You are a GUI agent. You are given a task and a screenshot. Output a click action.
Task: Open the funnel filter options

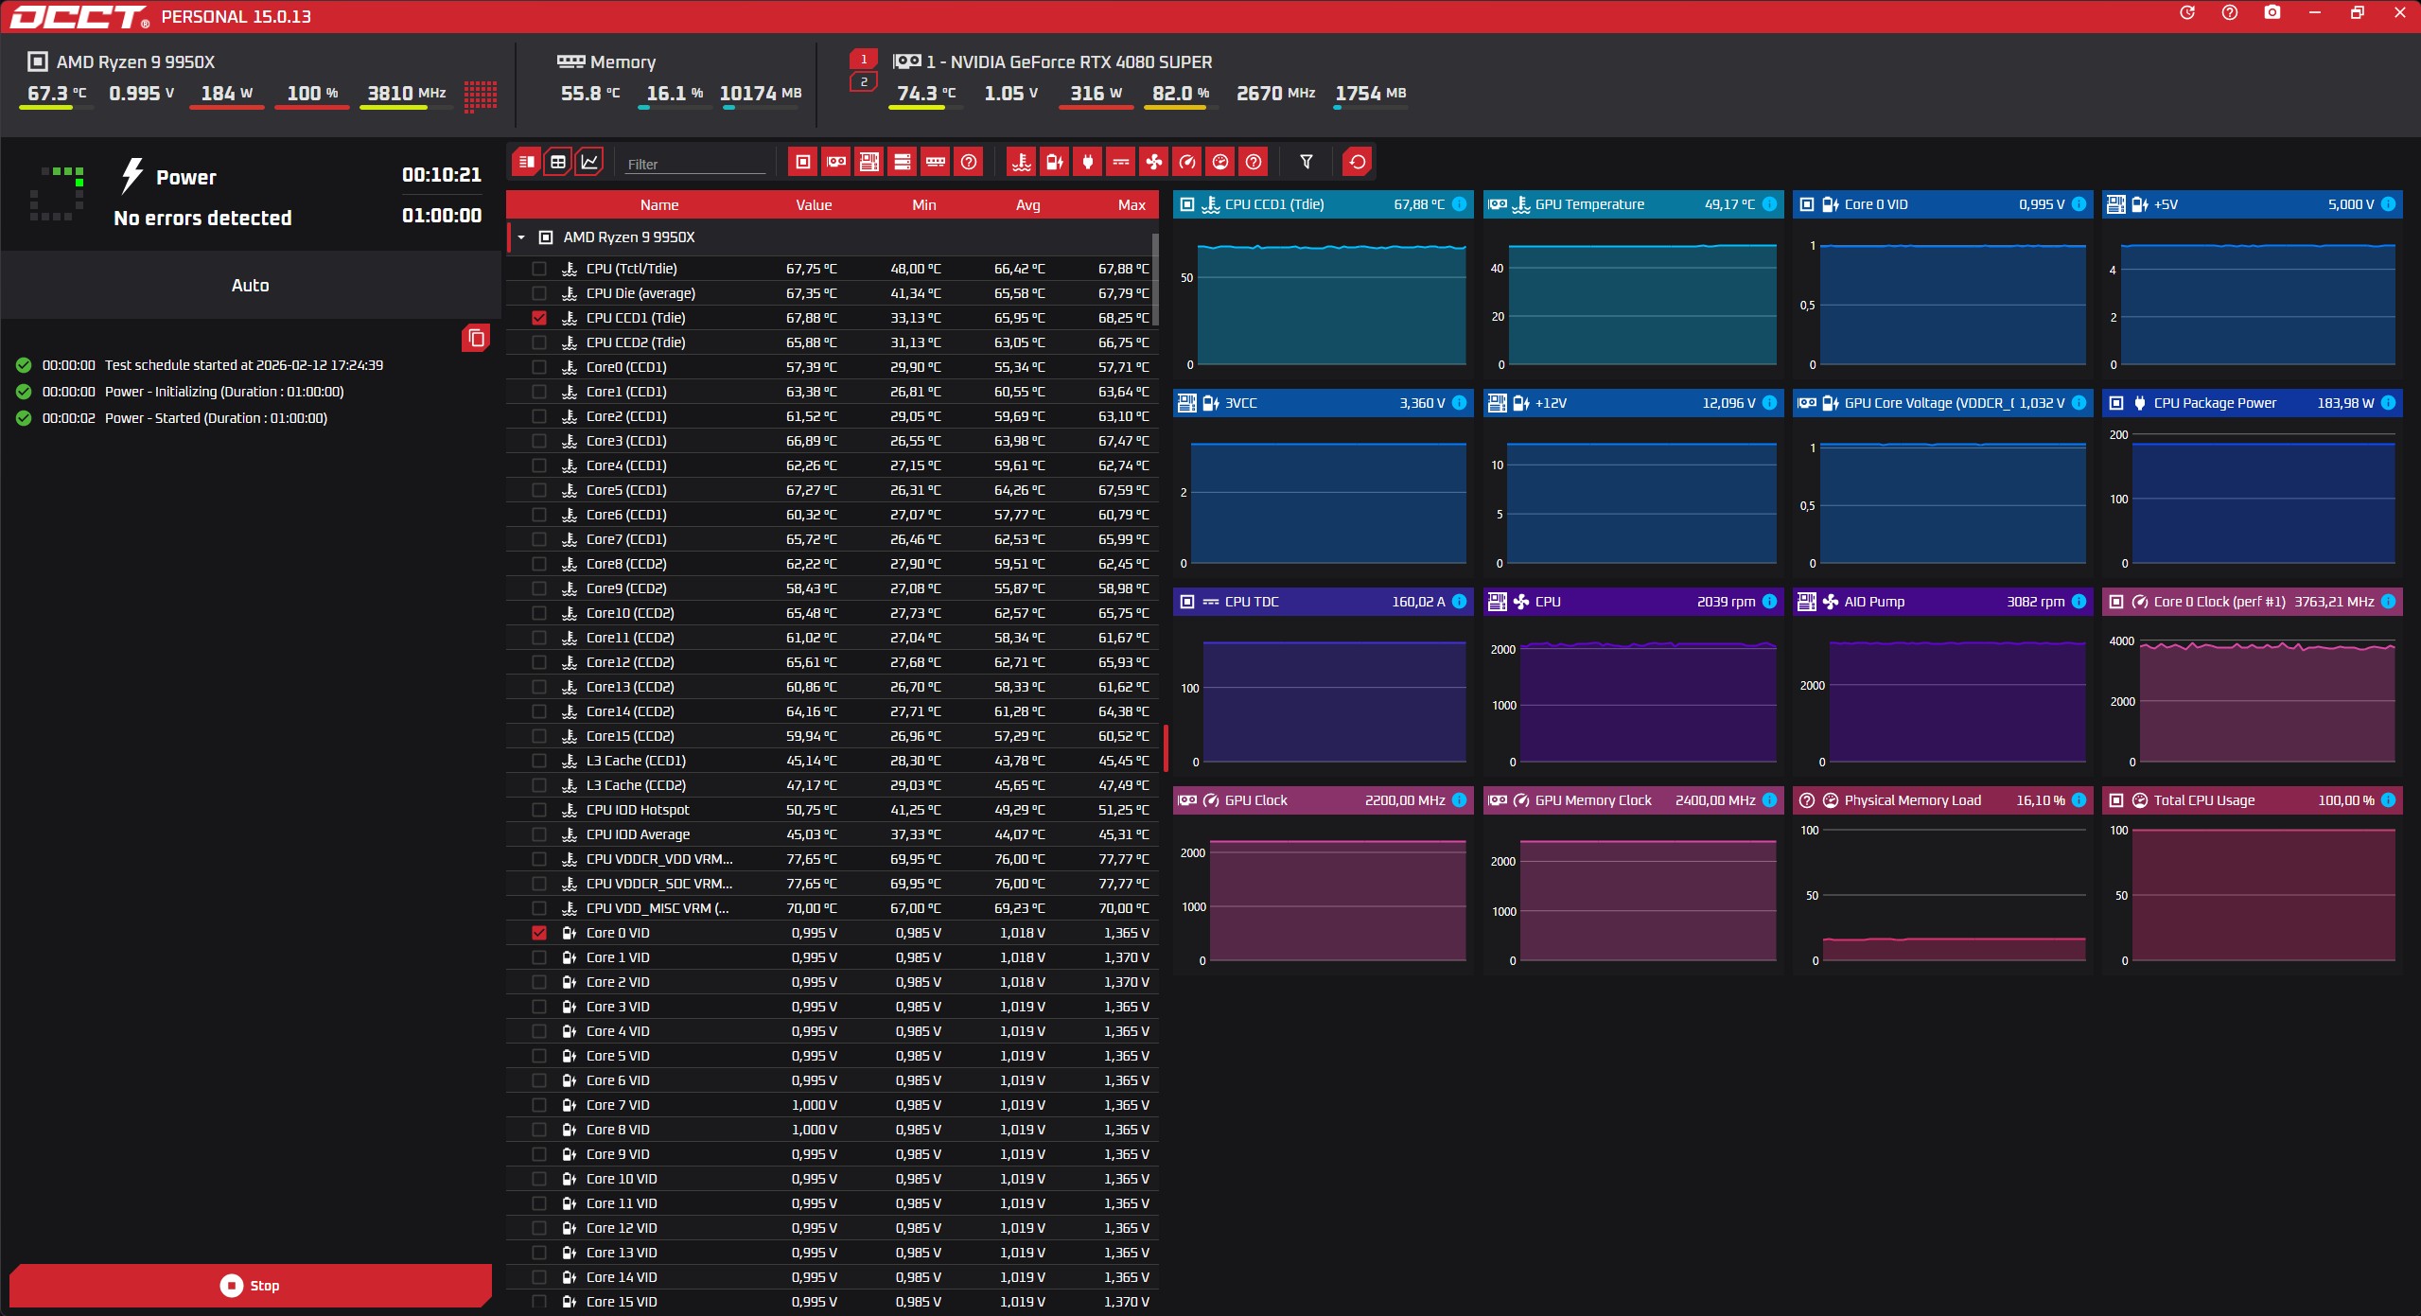pos(1306,162)
